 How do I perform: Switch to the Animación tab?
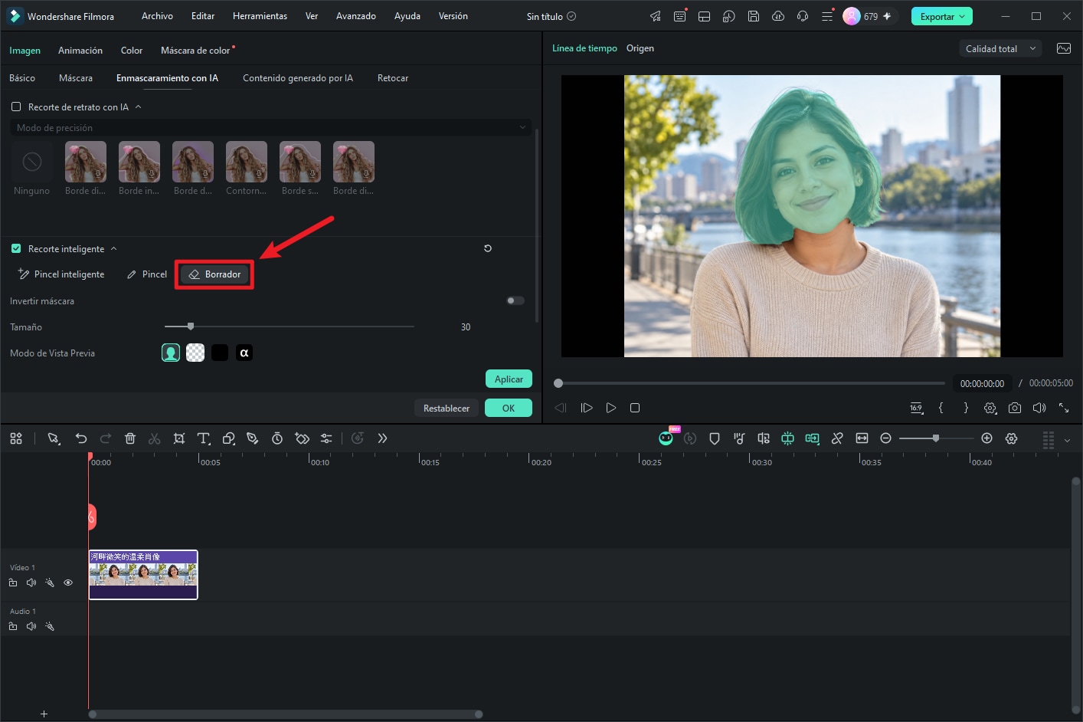click(80, 51)
